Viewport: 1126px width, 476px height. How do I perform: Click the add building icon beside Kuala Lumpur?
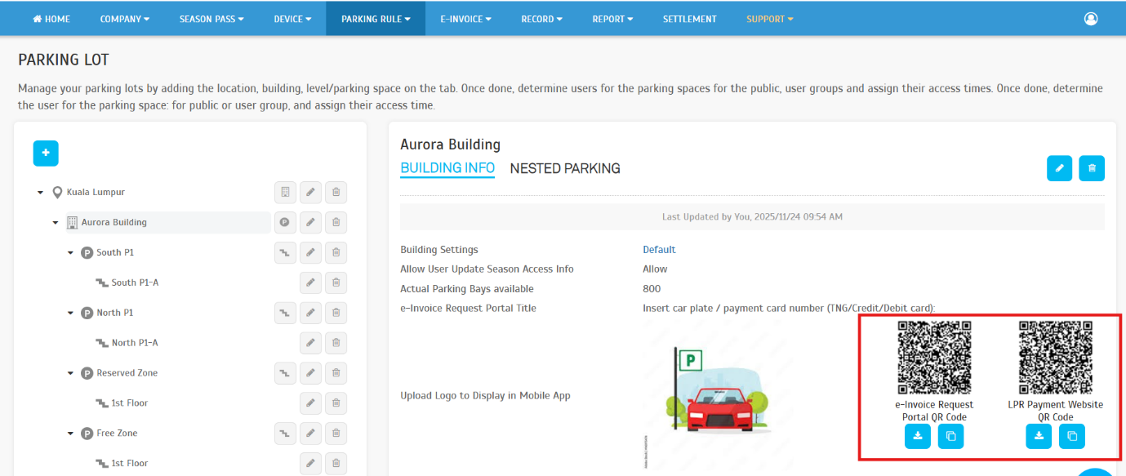click(x=285, y=193)
